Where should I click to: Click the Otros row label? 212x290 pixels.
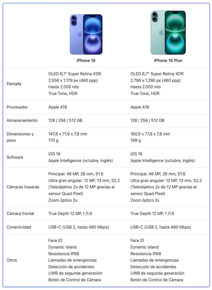click(12, 260)
